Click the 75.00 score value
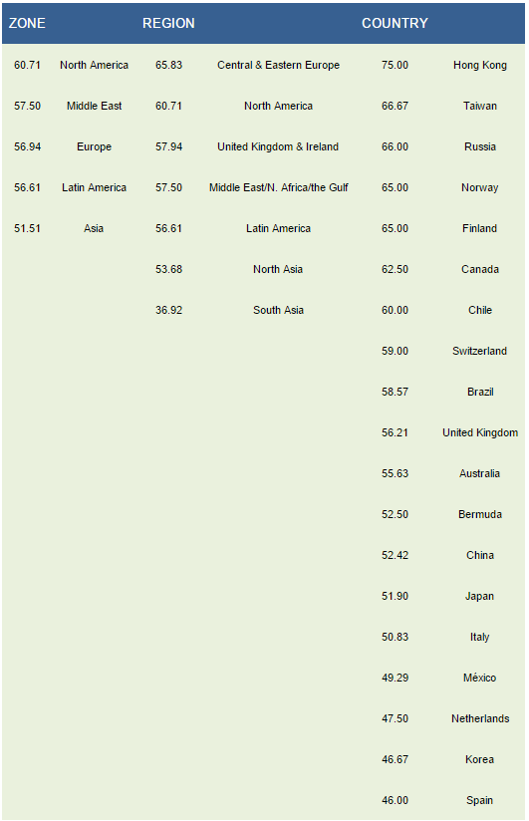The image size is (529, 821). (395, 65)
